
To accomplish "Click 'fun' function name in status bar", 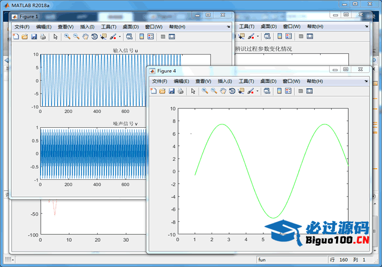I will [262, 260].
